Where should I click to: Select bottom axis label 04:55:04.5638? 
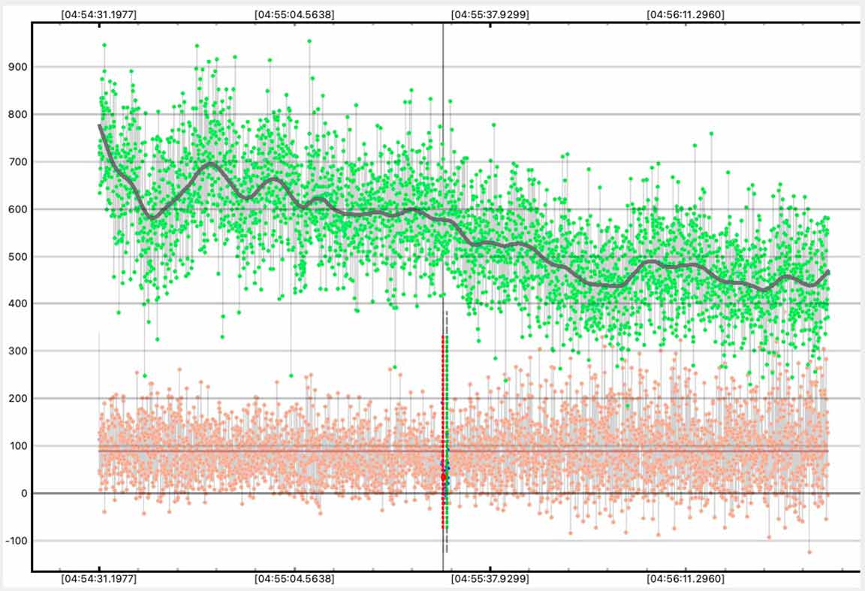[x=294, y=579]
